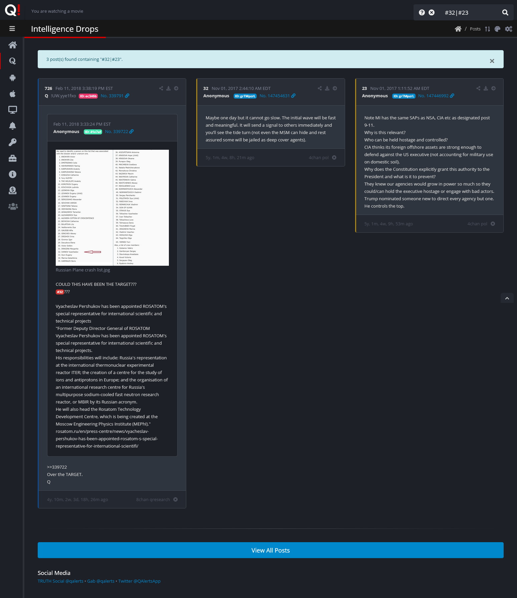Click the View All Posts button

pos(270,550)
